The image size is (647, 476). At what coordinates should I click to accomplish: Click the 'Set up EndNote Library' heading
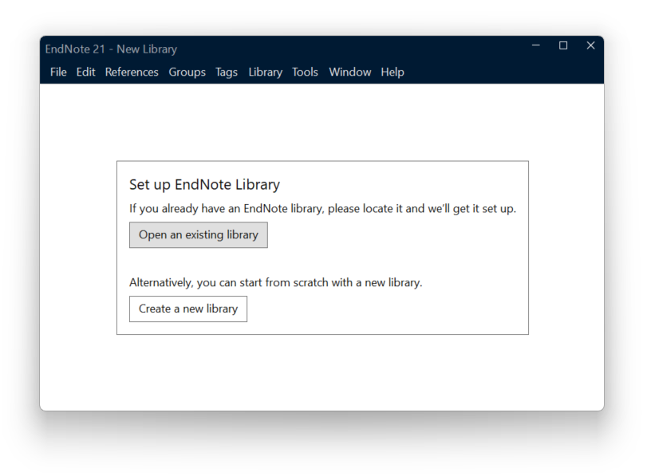coord(204,184)
